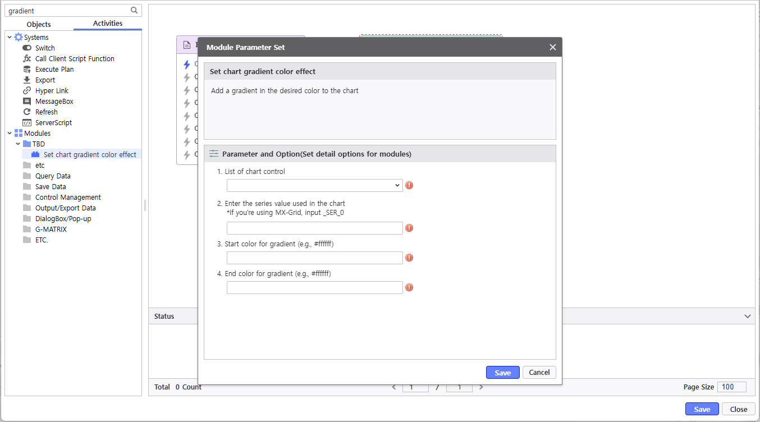This screenshot has width=760, height=422.
Task: Select the Hyper Link chain icon
Action: 27,91
